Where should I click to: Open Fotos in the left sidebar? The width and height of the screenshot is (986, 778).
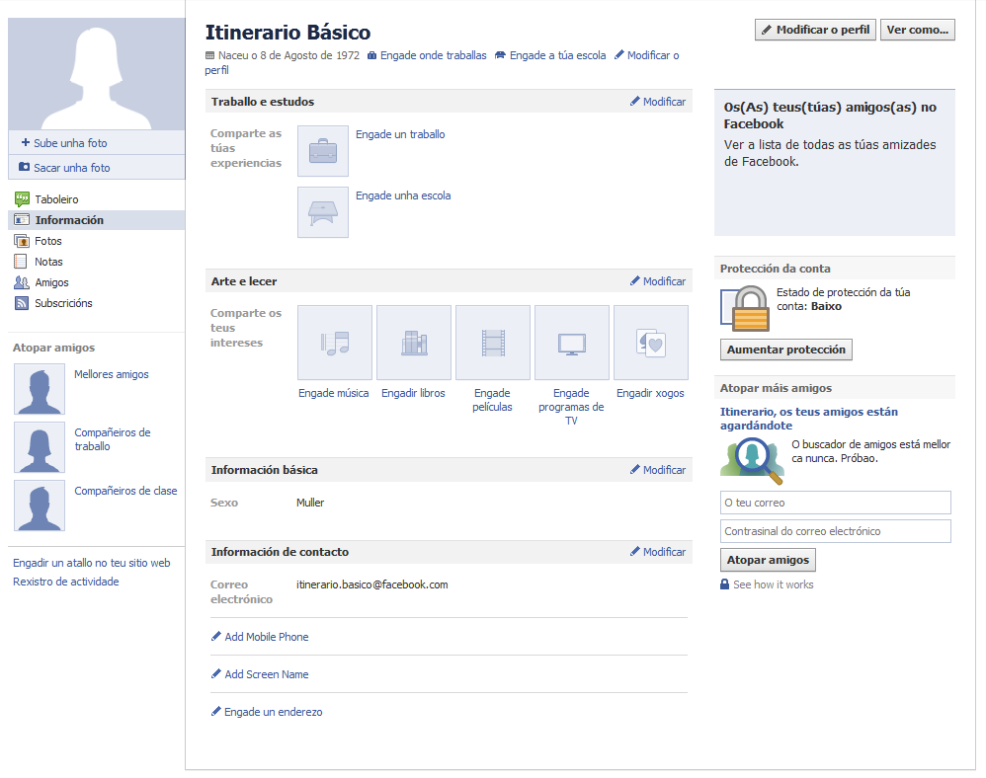(47, 241)
